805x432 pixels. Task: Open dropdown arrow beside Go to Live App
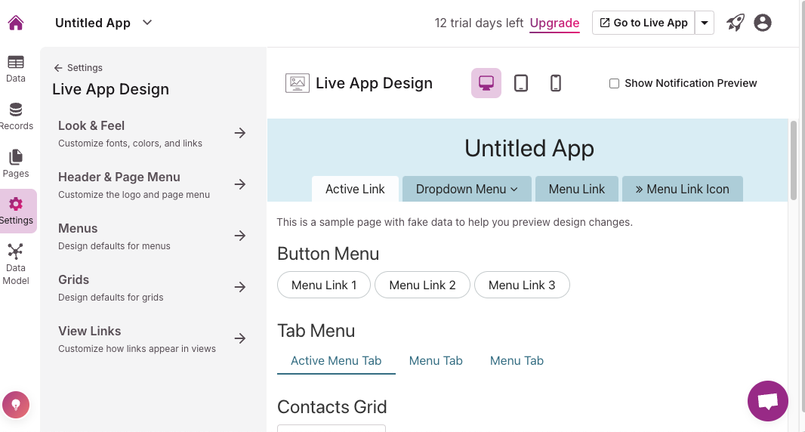tap(705, 23)
